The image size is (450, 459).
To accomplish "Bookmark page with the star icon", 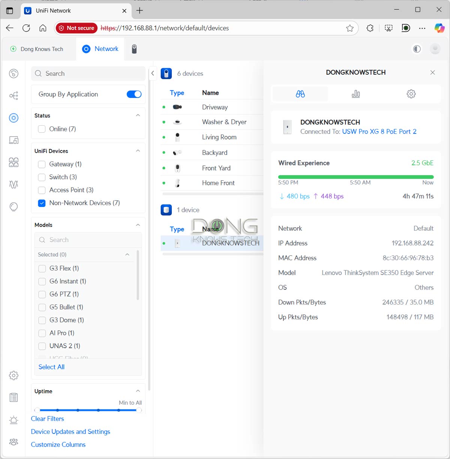I will pos(349,28).
